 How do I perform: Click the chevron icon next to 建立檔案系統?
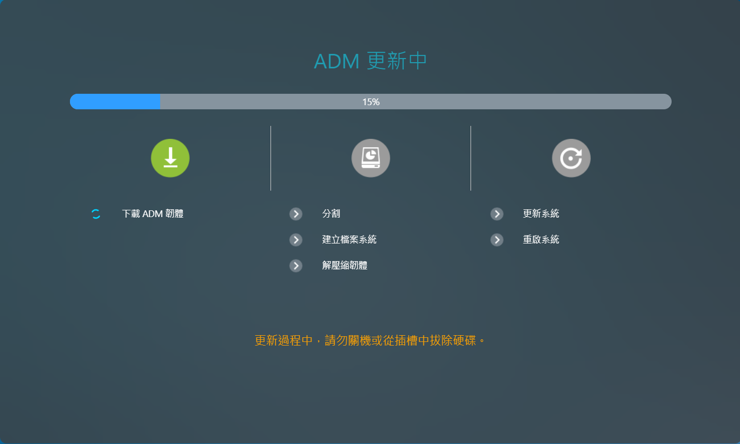click(296, 240)
